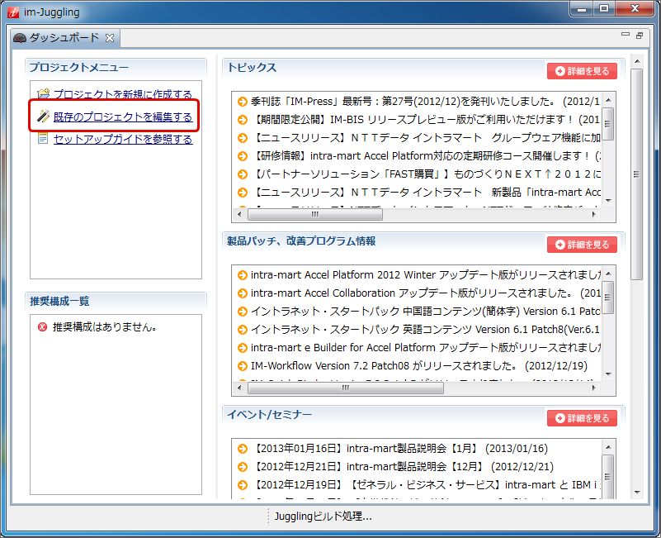Click main dashboard scroll-down arrow
The width and height of the screenshot is (661, 538).
[636, 493]
